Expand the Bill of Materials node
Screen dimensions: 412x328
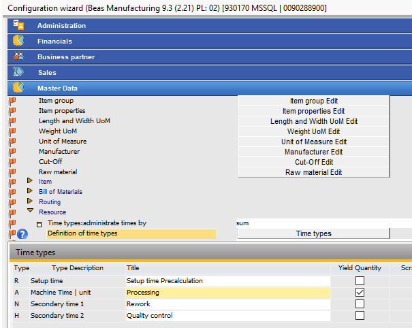click(29, 192)
